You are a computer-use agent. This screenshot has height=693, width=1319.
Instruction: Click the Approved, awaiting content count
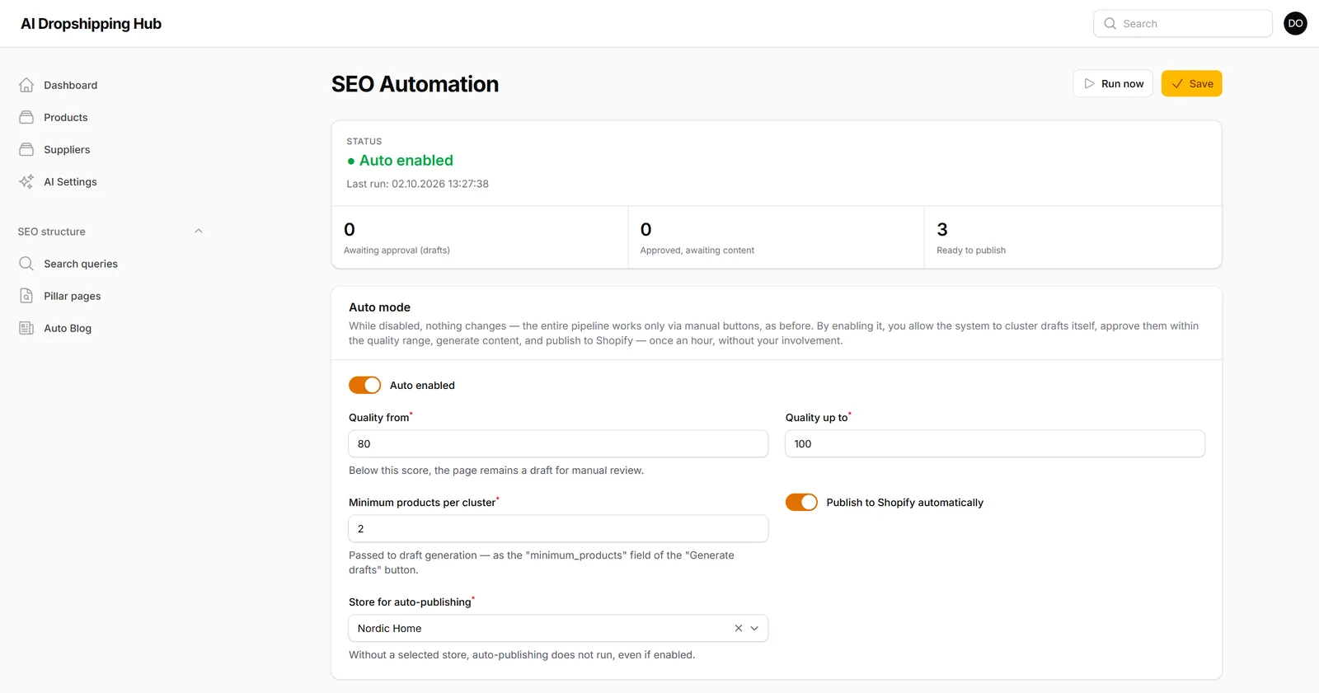click(x=646, y=229)
